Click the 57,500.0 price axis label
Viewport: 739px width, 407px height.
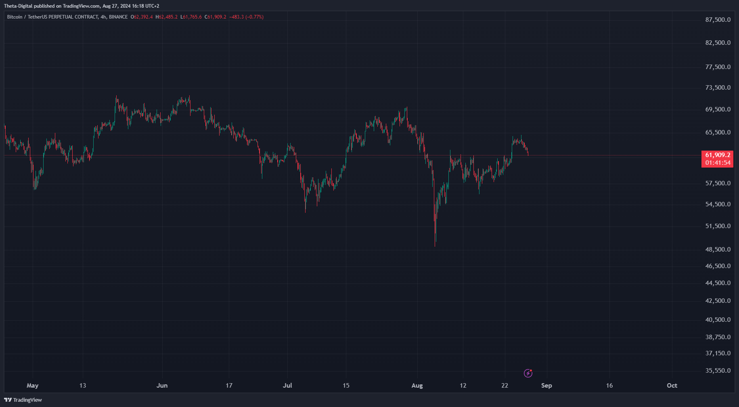tap(718, 183)
